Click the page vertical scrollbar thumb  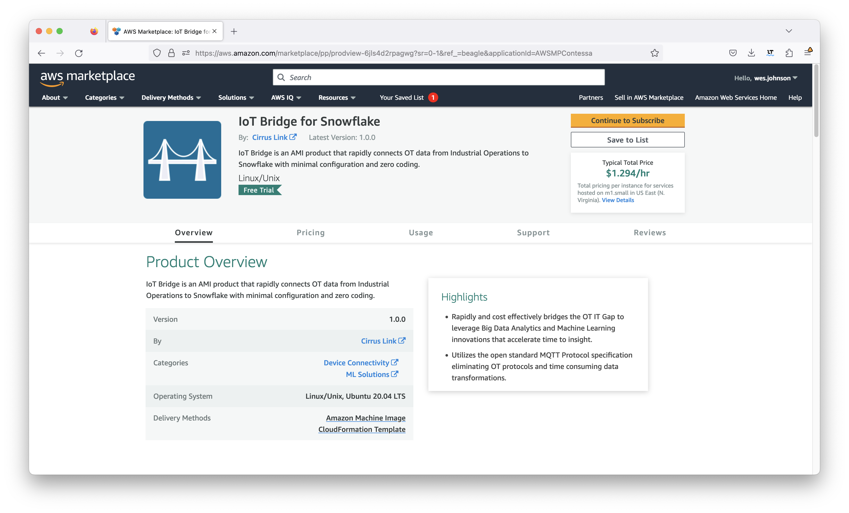(816, 101)
